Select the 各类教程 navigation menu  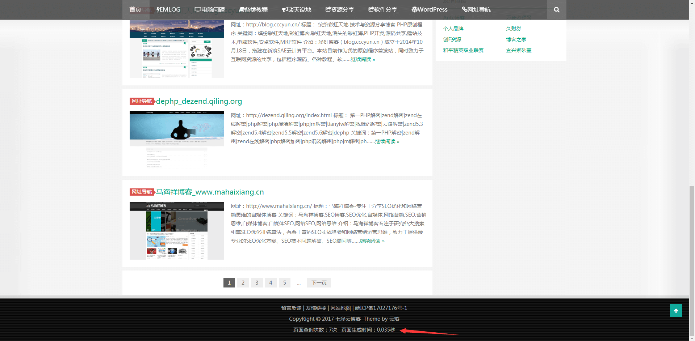point(254,10)
